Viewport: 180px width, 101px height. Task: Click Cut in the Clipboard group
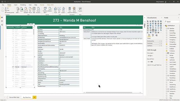[x=7, y=8]
